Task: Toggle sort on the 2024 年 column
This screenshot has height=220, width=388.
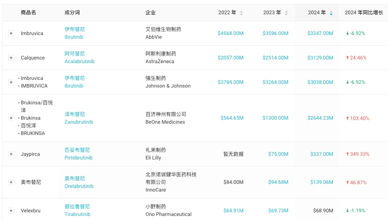Action: 331,13
